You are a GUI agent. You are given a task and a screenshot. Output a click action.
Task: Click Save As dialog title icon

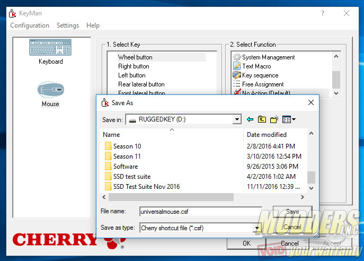pos(105,102)
